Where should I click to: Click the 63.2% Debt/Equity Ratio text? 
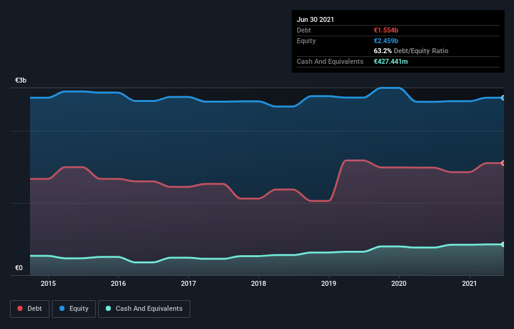[x=411, y=51]
